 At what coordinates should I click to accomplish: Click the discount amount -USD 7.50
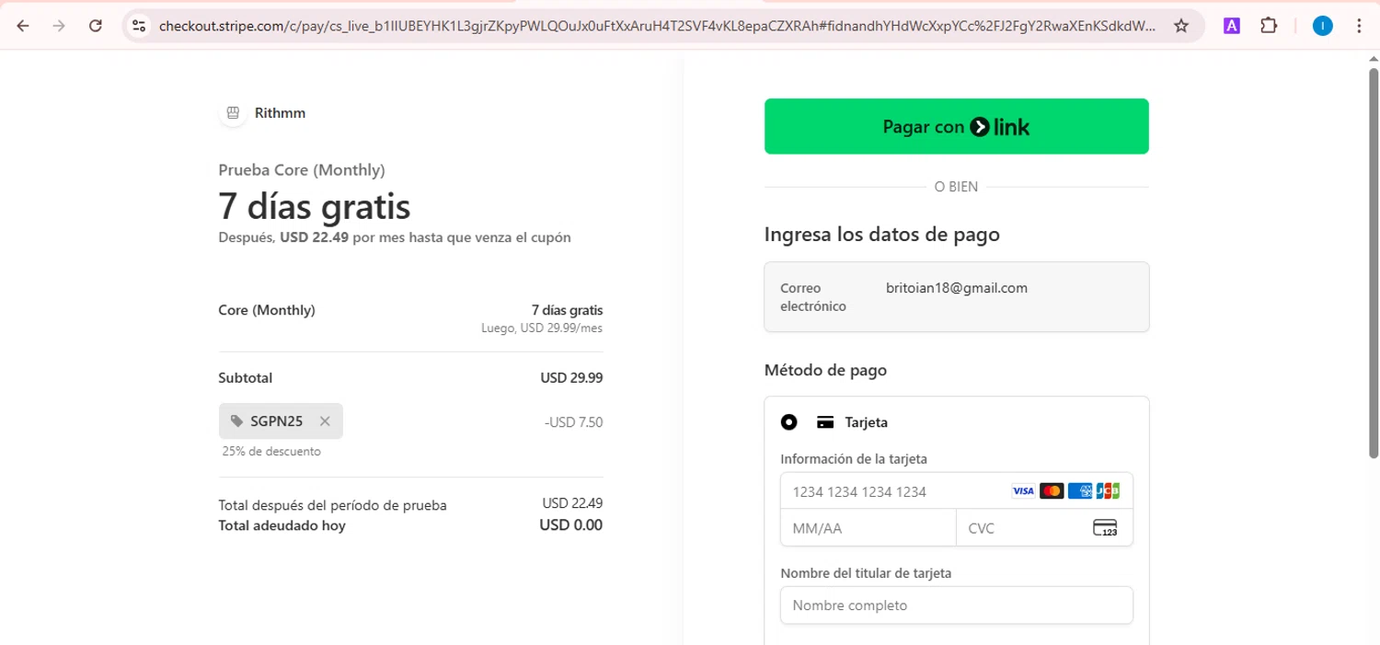click(573, 422)
